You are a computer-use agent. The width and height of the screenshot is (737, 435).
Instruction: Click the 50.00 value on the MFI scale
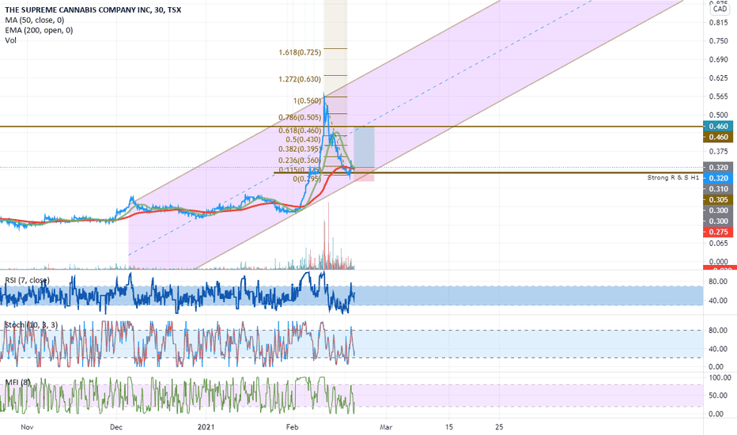(718, 395)
